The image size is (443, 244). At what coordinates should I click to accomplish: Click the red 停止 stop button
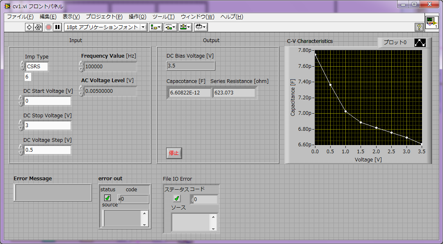point(174,153)
